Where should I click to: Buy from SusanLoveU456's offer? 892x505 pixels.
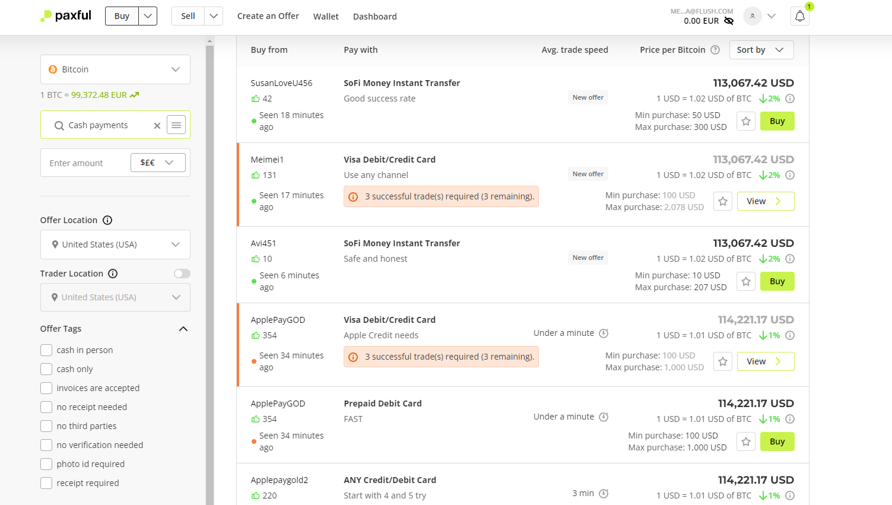point(777,121)
